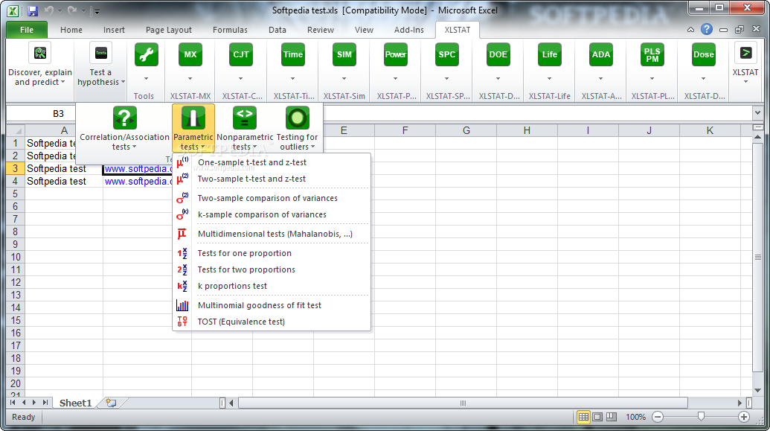The width and height of the screenshot is (770, 431).
Task: Open the Discover, explain and predict menu icon
Action: pos(40,53)
